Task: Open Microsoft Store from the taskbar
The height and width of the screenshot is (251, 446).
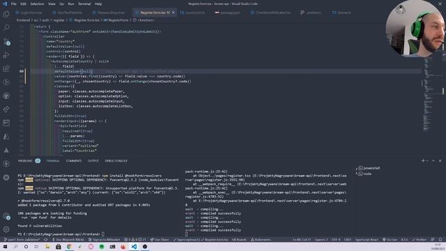Action: [59, 246]
